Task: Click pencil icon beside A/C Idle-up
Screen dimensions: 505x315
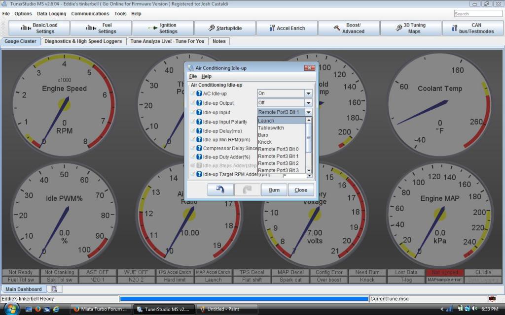Action: 193,94
